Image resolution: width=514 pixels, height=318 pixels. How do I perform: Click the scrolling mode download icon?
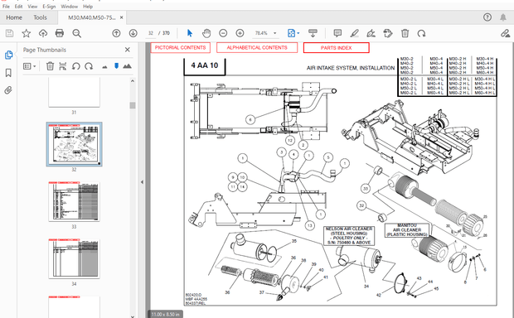[313, 33]
